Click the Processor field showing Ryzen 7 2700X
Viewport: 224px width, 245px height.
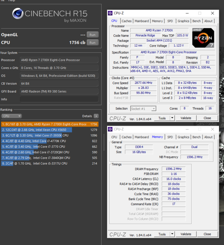point(59,60)
